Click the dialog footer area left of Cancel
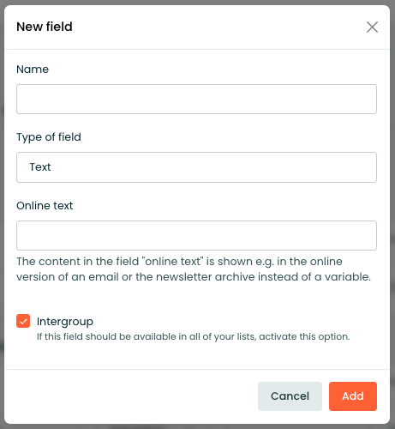The image size is (395, 429). 131,396
